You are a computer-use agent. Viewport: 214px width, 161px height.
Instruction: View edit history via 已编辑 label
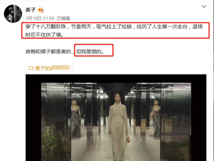64,18
